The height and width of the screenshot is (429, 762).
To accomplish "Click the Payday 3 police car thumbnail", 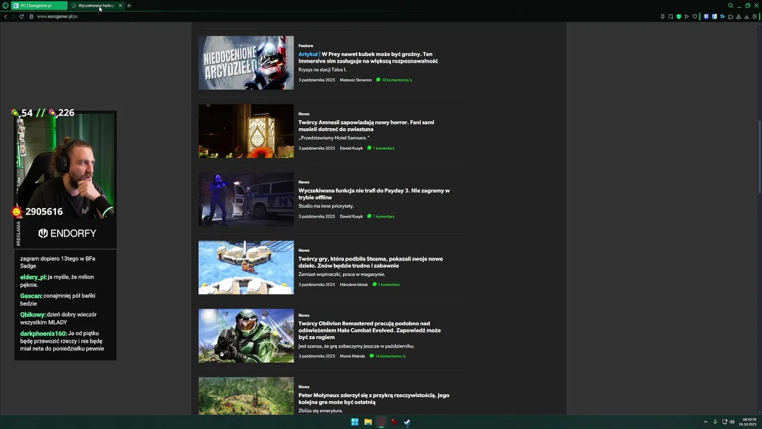I will [x=246, y=199].
